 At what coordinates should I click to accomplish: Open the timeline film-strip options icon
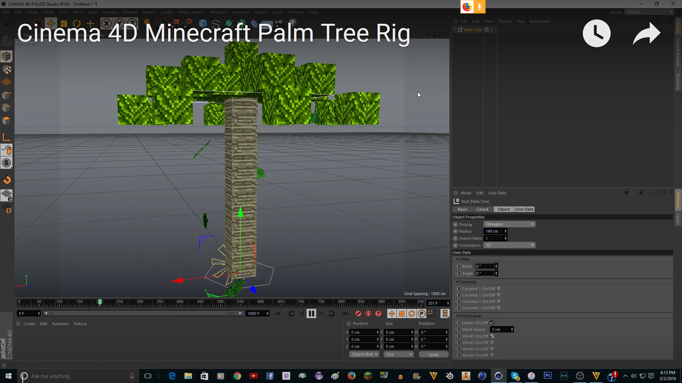(x=445, y=313)
